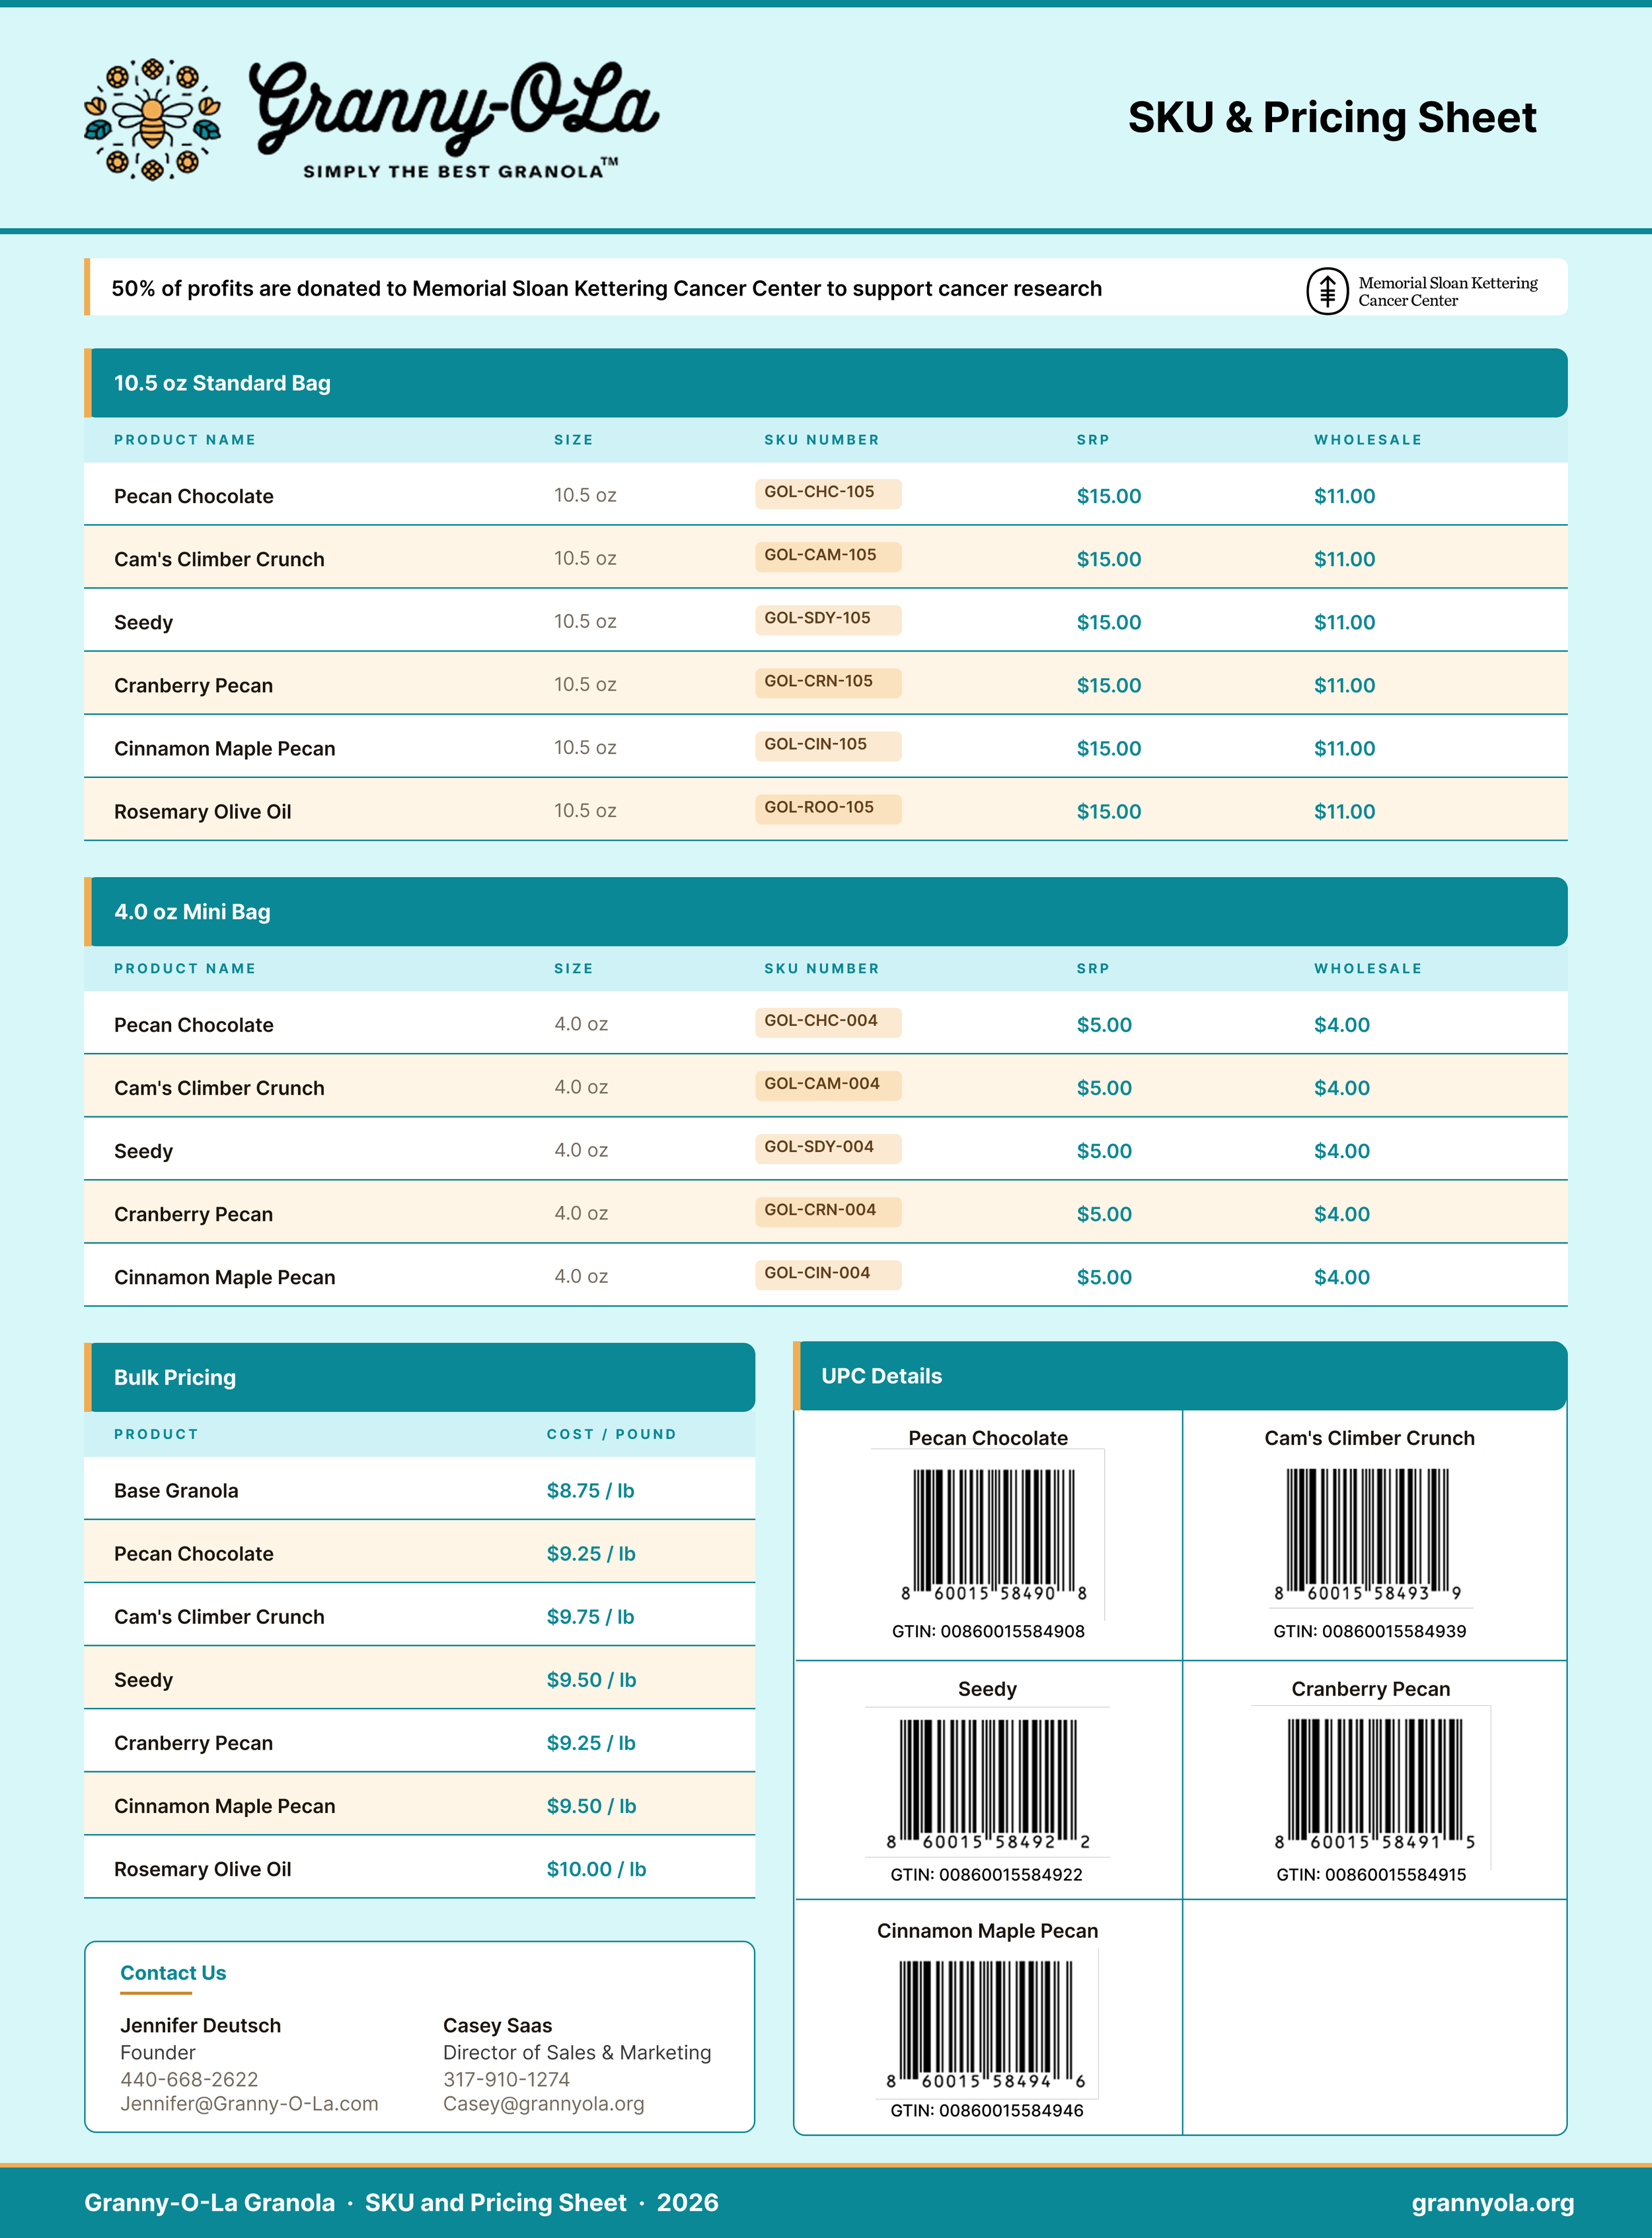Click the Mini Bag Cinnamon Maple Pecan $4.00 wholesale
Viewport: 1652px width, 2238px height.
[x=1341, y=1277]
